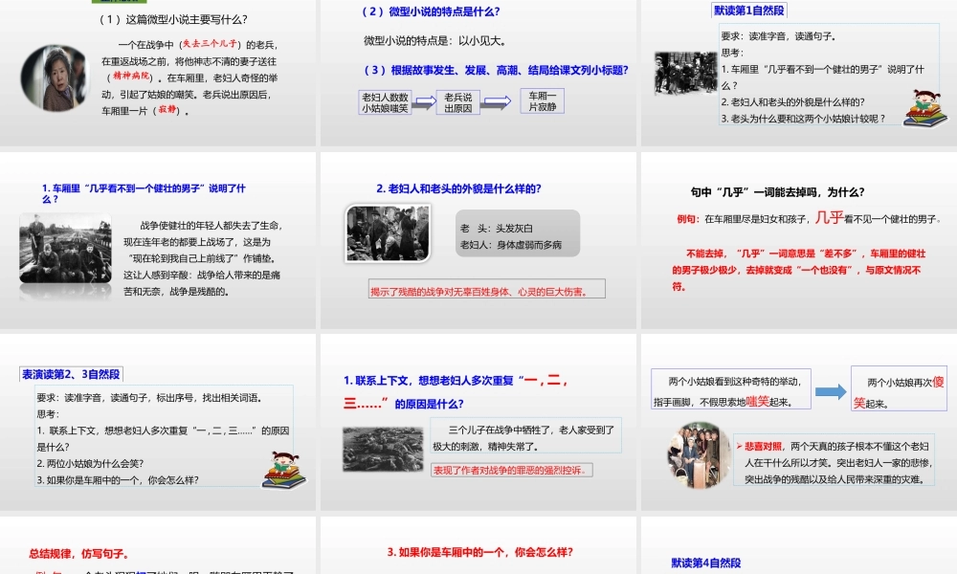Viewport: 957px width, 574px height.
Task: Select the old woman's portrait photo on first slide
Action: (x=55, y=77)
